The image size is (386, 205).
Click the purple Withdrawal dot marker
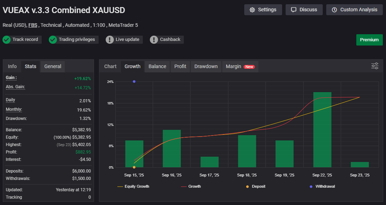tap(134, 82)
